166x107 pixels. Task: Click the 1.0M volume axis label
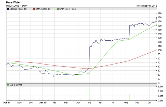click(x=160, y=96)
